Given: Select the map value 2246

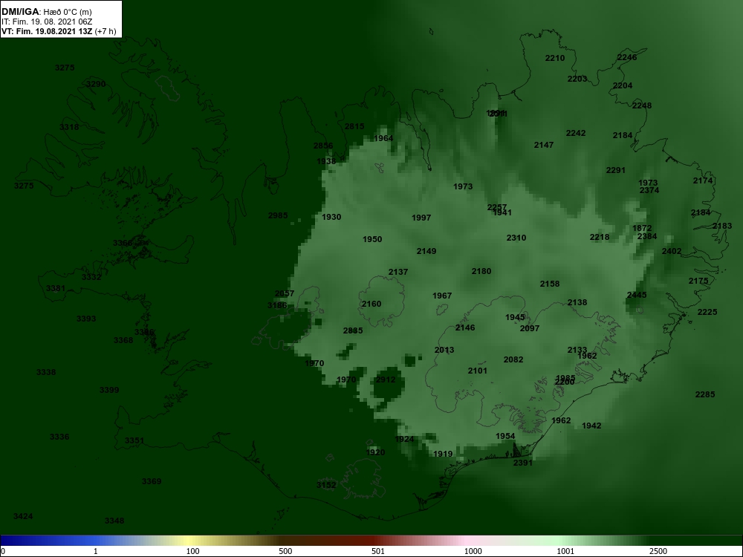Looking at the screenshot, I should 627,57.
